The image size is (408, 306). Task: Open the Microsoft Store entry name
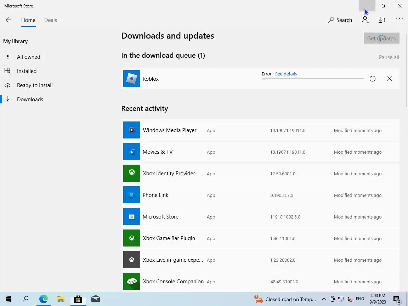point(160,217)
